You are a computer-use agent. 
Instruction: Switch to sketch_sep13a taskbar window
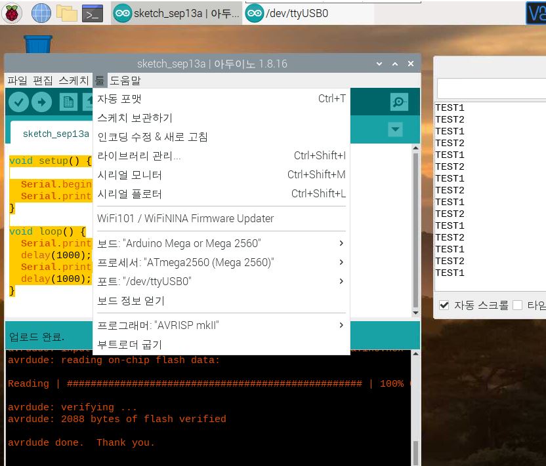click(177, 13)
